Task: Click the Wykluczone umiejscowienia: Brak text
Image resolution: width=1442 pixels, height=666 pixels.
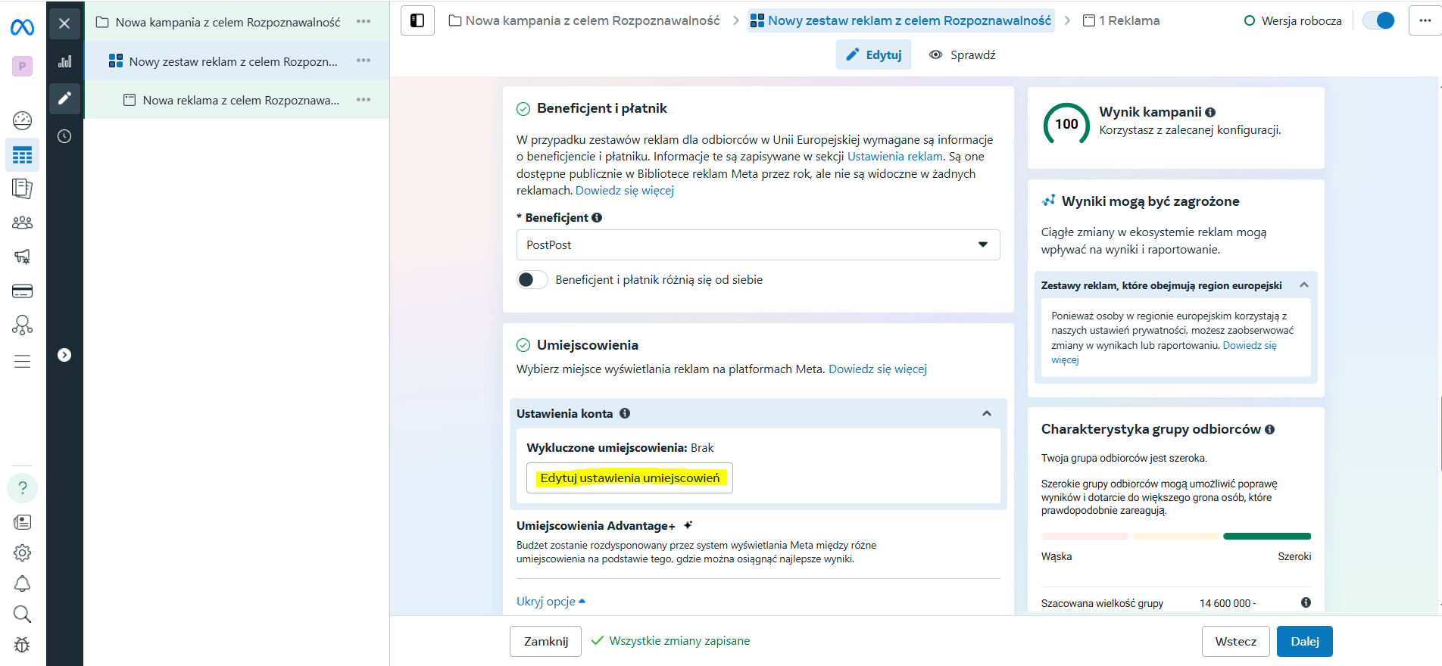Action: 620,448
